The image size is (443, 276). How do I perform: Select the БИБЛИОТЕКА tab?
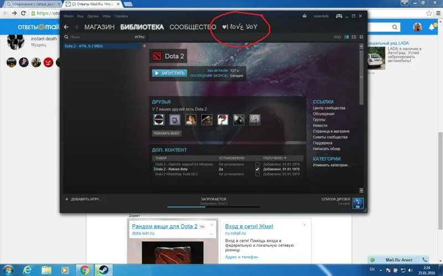pyautogui.click(x=142, y=27)
